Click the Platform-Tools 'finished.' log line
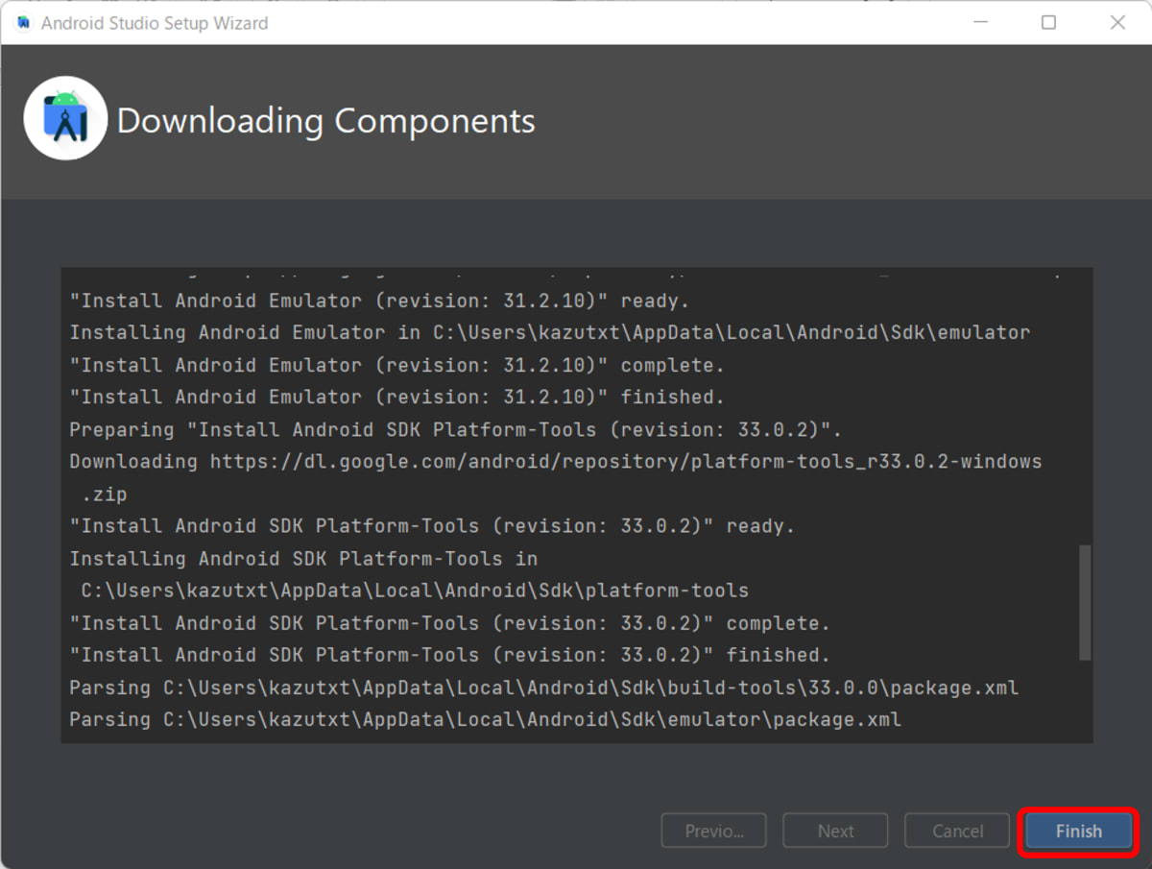1152x869 pixels. click(449, 655)
